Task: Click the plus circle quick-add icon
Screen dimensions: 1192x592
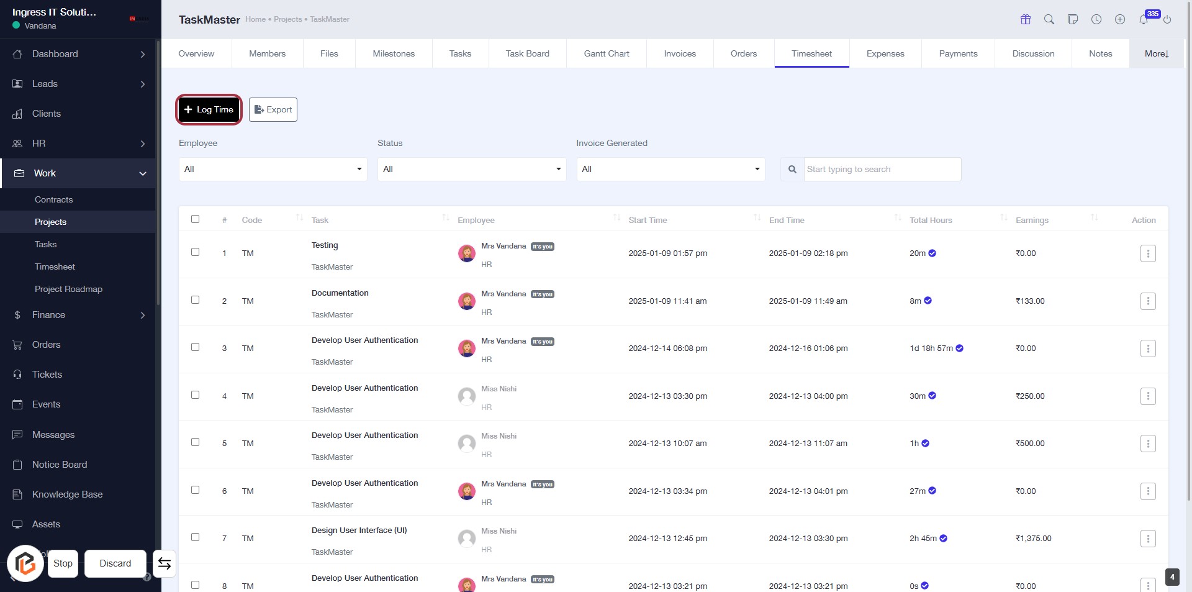Action: coord(1120,20)
